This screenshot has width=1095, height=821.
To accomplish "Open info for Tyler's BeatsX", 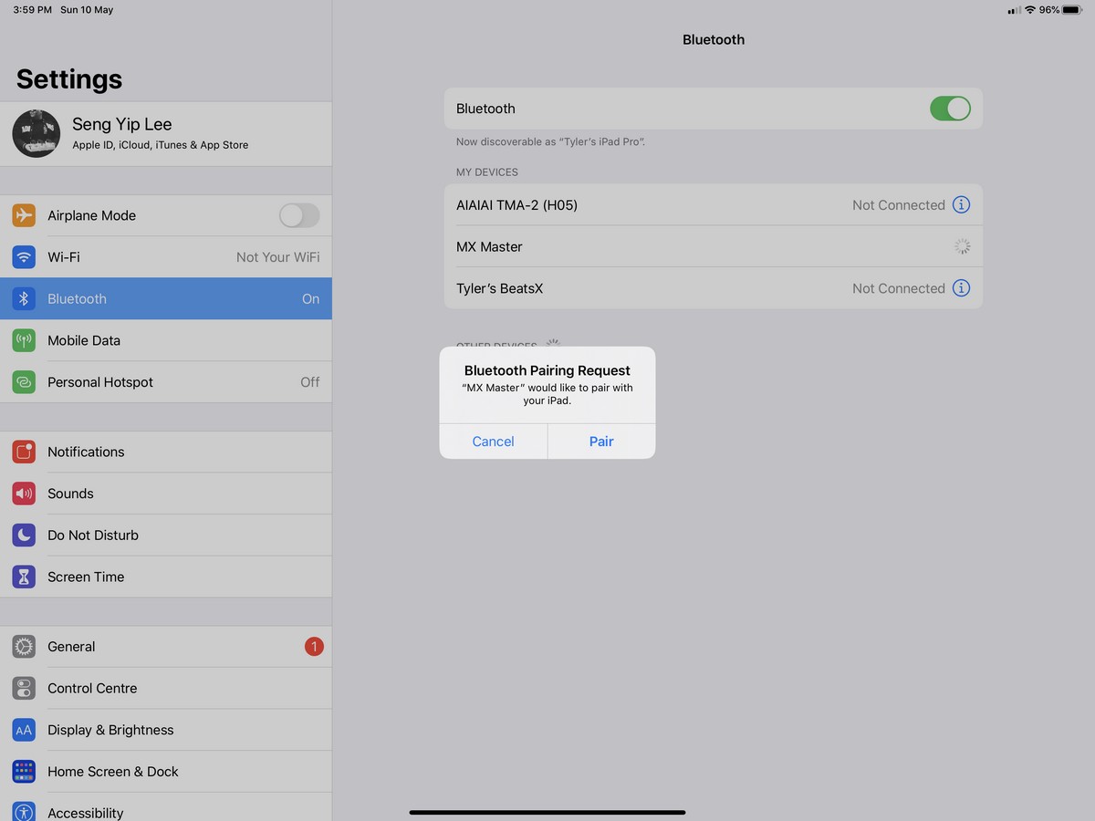I will [x=961, y=288].
